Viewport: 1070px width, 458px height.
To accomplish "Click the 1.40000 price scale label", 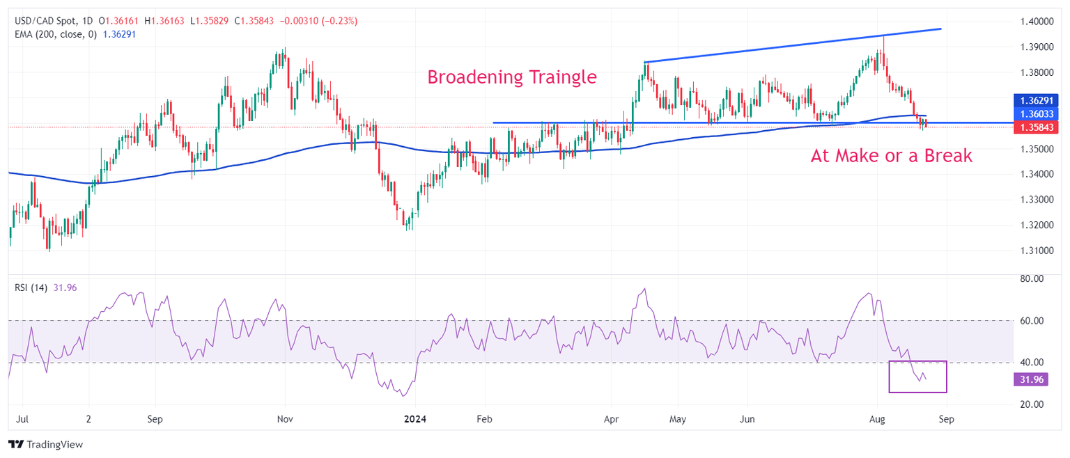I will (x=1036, y=22).
